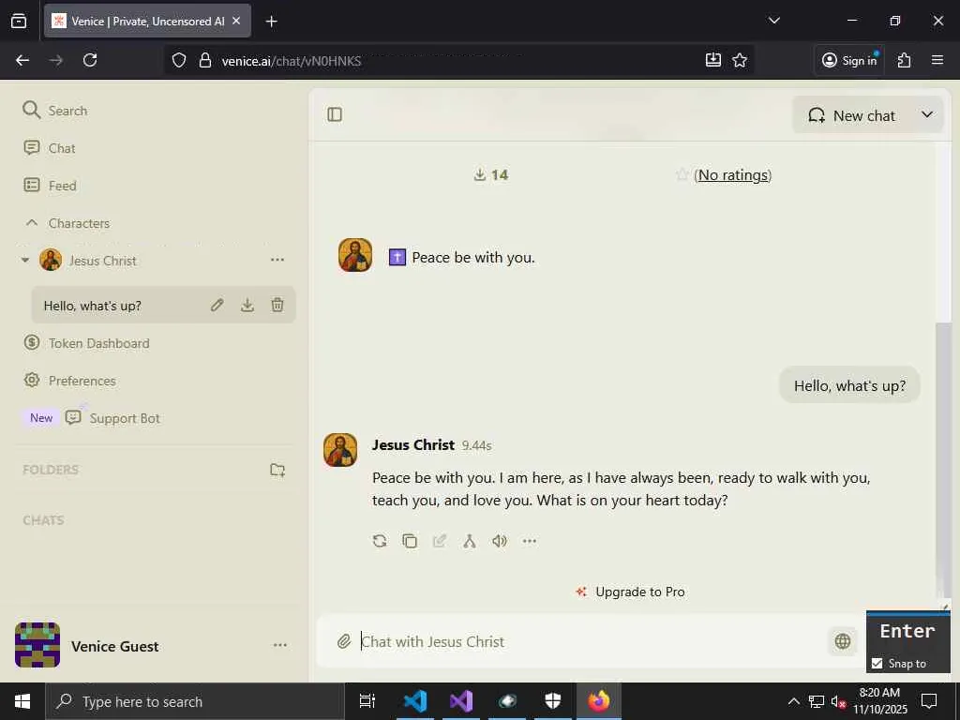960x720 pixels.
Task: Open a new browser tab
Action: 271,22
